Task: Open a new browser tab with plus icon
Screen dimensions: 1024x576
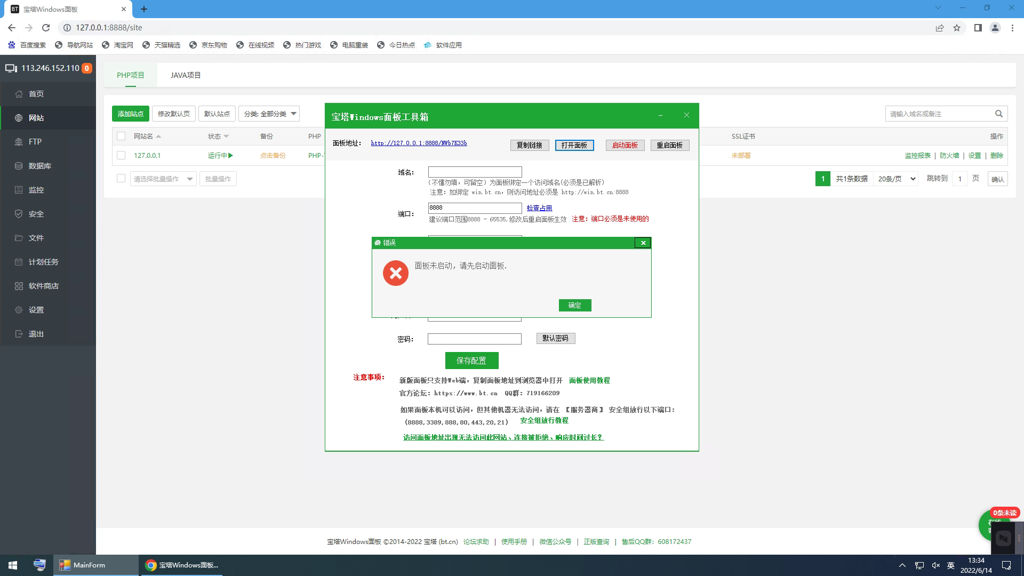Action: point(144,9)
